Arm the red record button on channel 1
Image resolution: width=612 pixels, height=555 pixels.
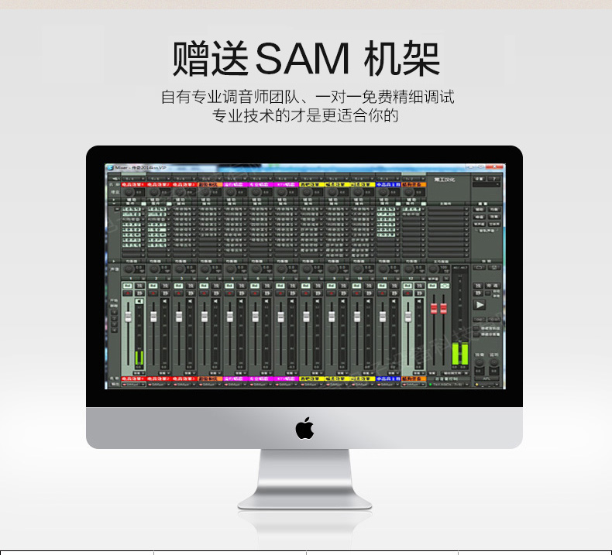pyautogui.click(x=127, y=293)
